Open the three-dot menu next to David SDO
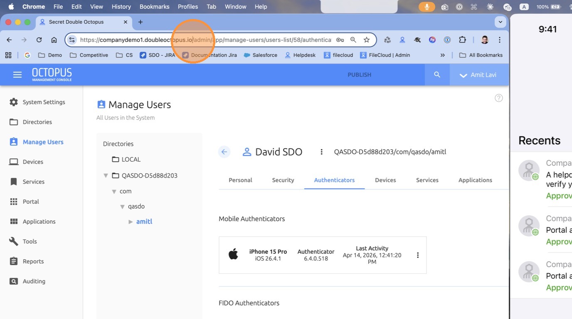 pos(321,152)
